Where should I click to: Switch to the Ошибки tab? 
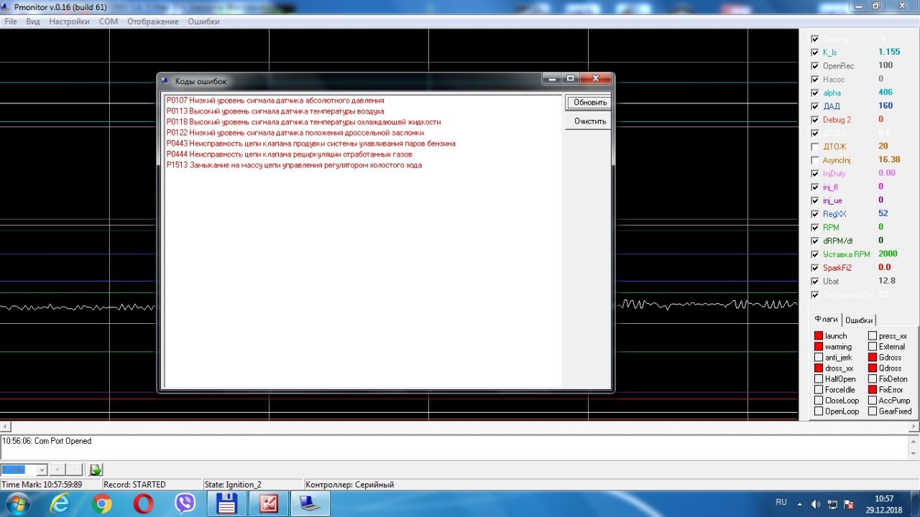pyautogui.click(x=859, y=320)
